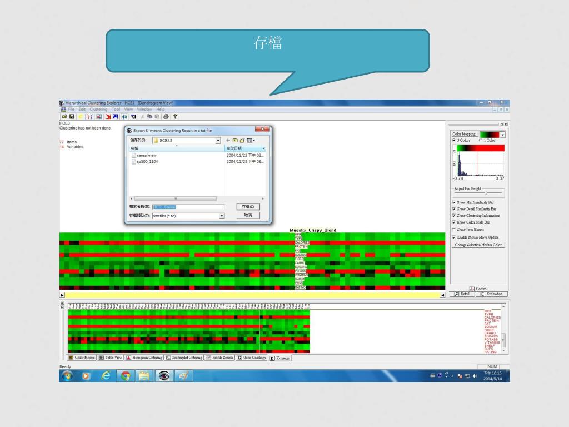This screenshot has width=569, height=427.
Task: Switch to the Gene Ontology tab
Action: [252, 358]
